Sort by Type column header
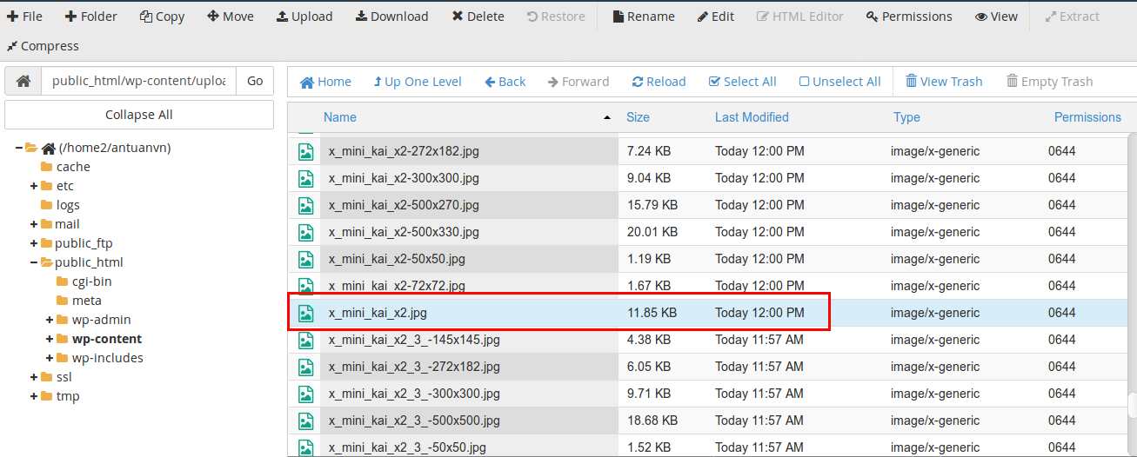The image size is (1137, 457). click(906, 117)
